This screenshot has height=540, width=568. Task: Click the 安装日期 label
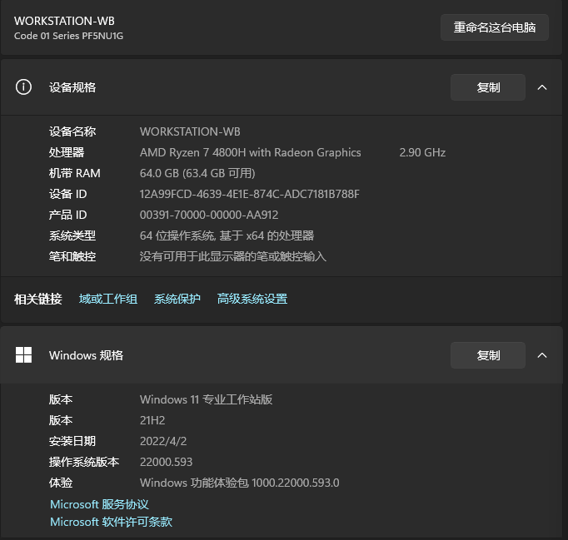(72, 441)
